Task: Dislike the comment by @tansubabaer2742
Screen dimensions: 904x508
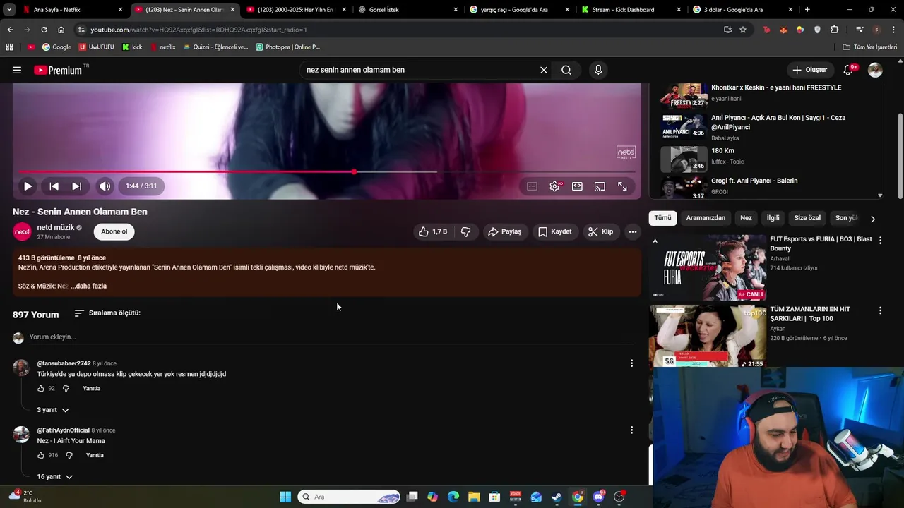Action: (66, 388)
